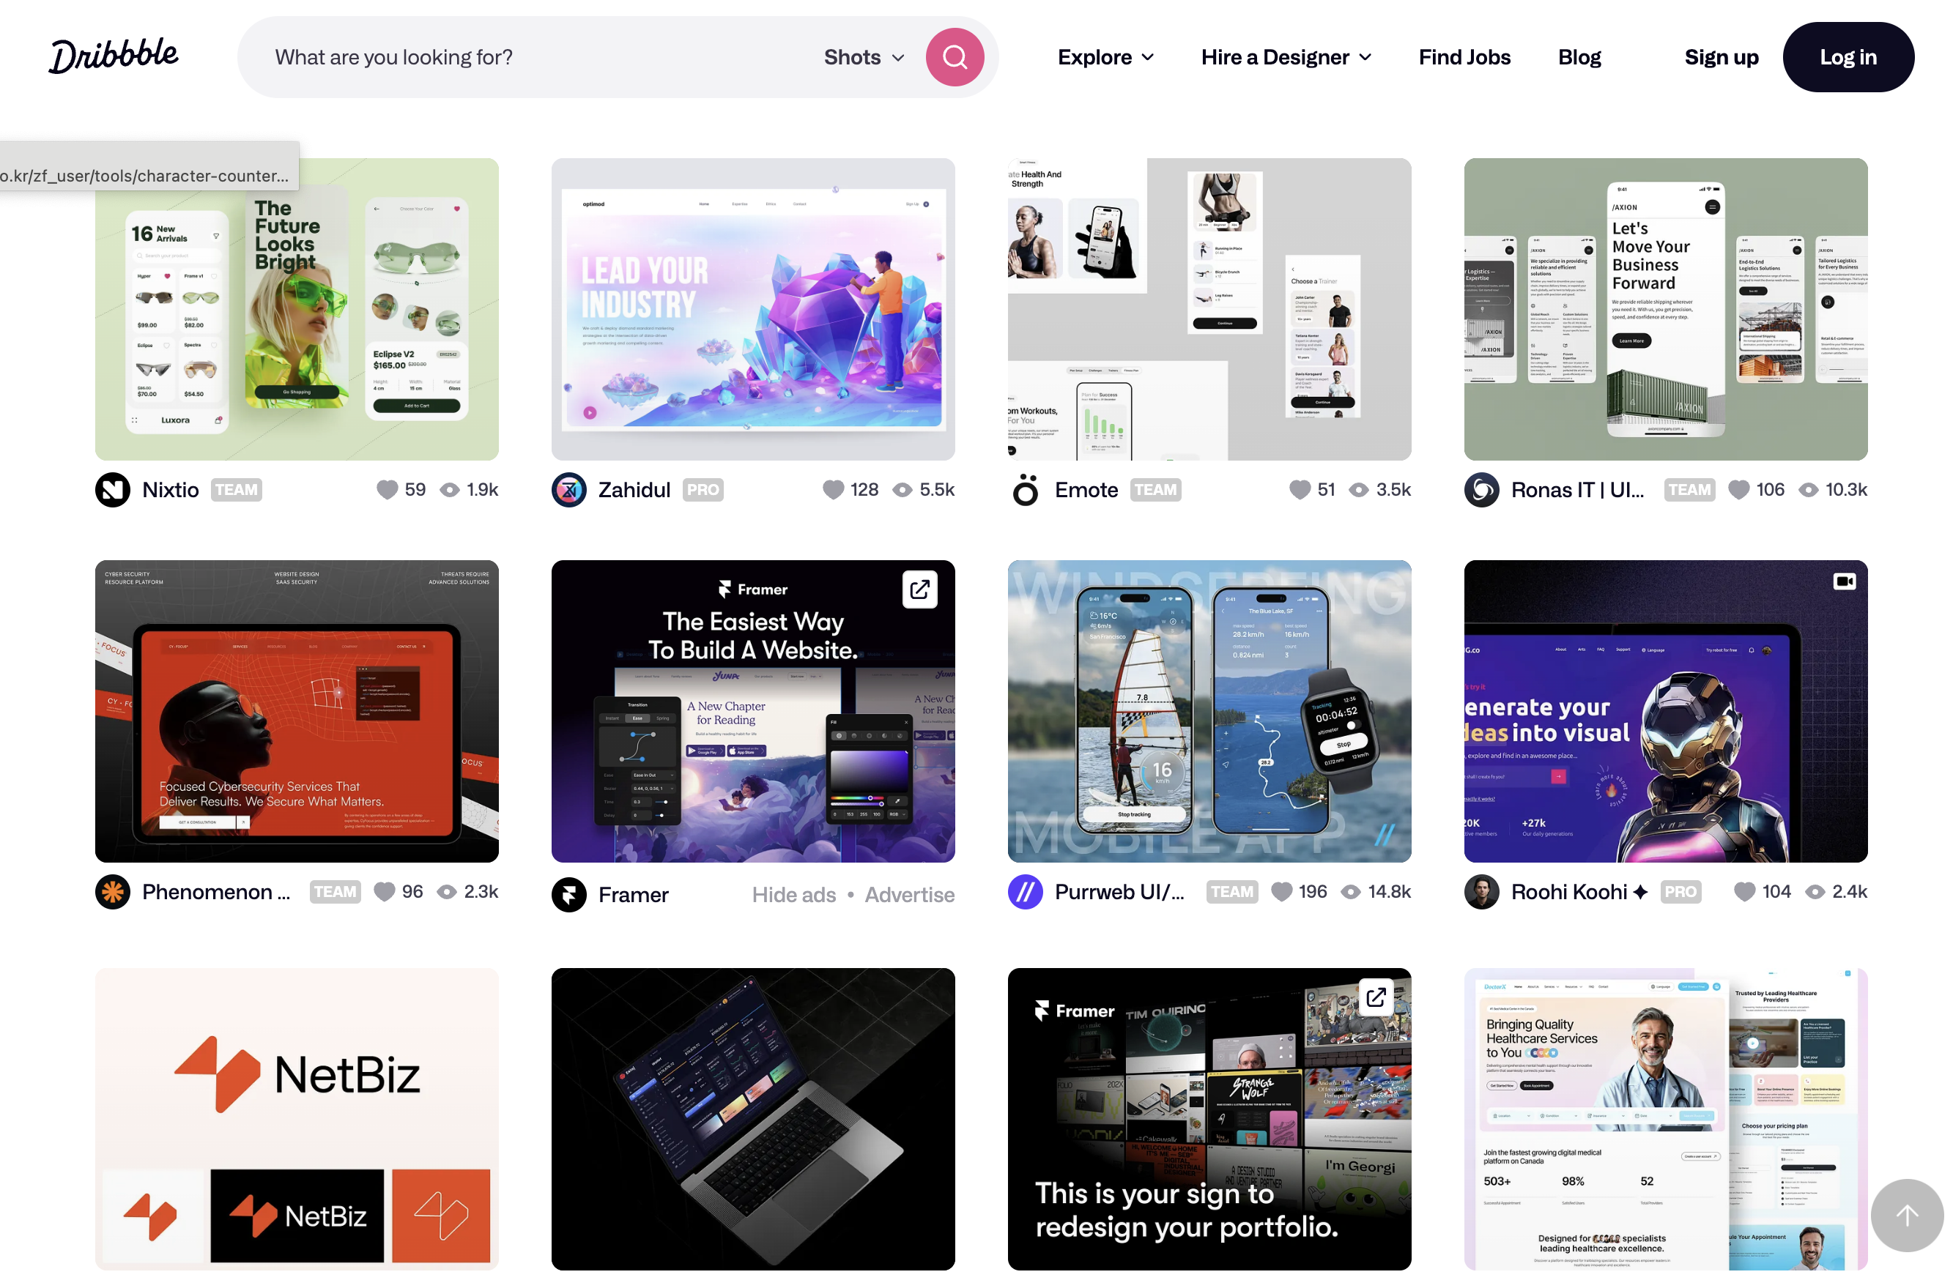
Task: Open the Shots search filter dropdown
Action: [x=863, y=56]
